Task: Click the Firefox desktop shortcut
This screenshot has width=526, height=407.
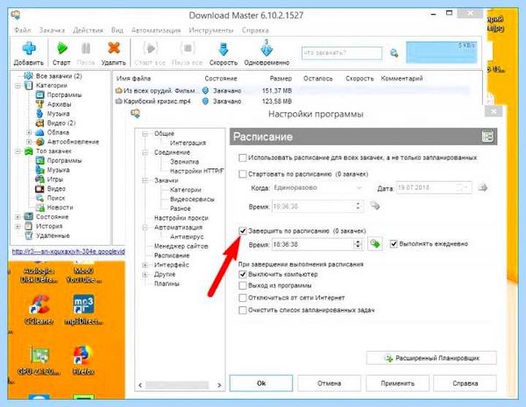Action: (x=83, y=360)
